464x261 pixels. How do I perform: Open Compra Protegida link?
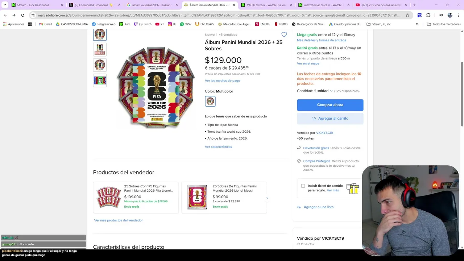[317, 161]
